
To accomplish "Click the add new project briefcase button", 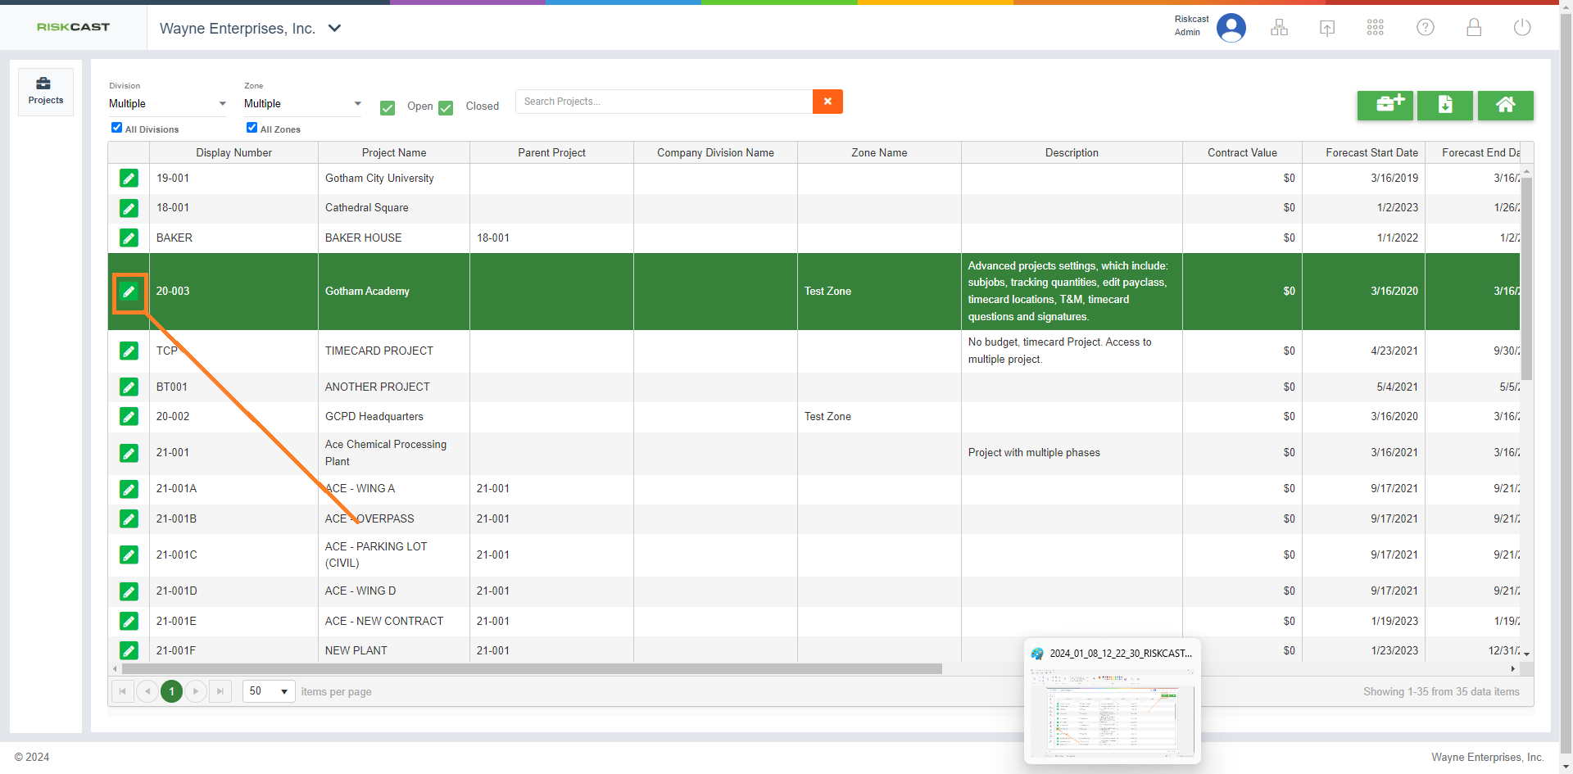I will pyautogui.click(x=1385, y=105).
